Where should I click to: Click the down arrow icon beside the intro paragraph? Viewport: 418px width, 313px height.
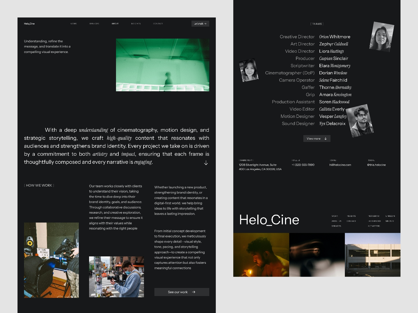[206, 163]
